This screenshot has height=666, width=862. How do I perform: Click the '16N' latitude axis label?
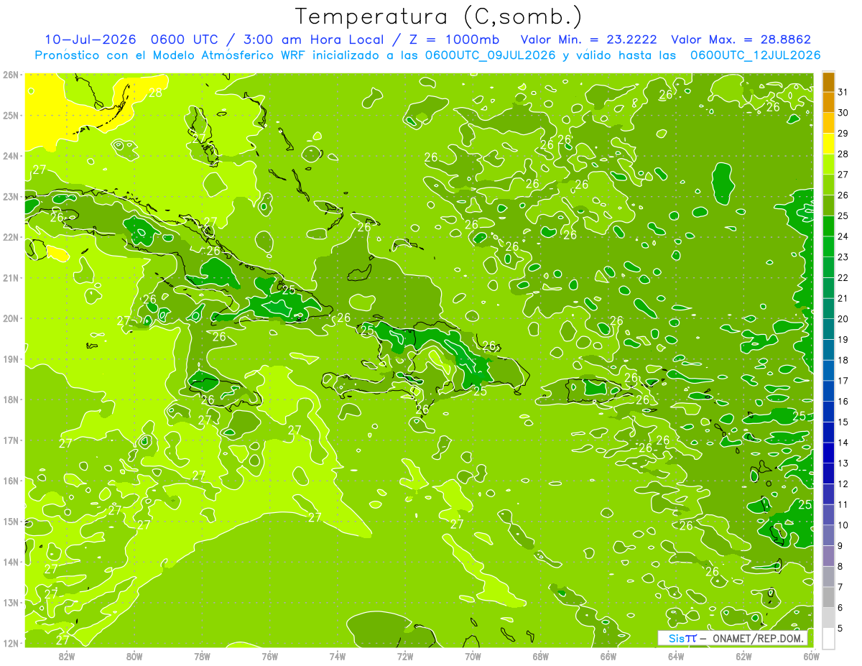click(11, 481)
